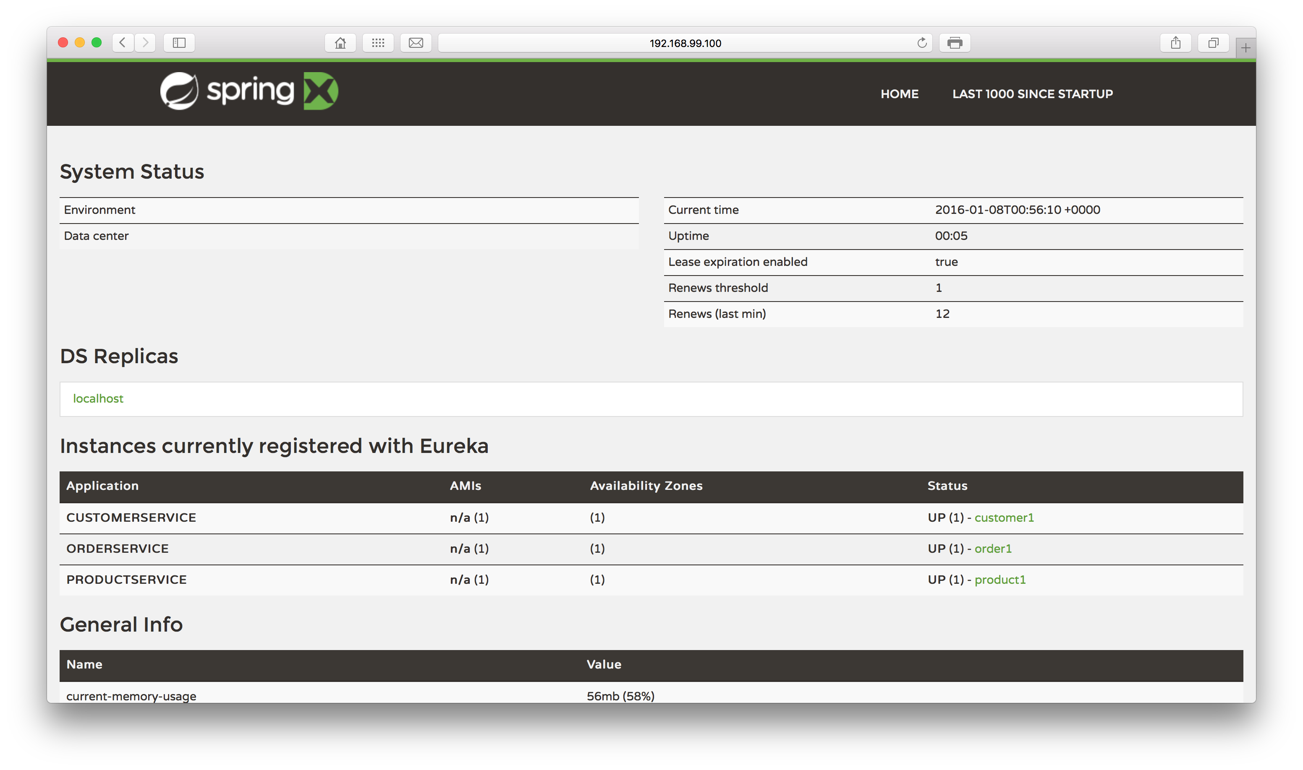This screenshot has width=1303, height=770.
Task: Click the Uptime value 00:05
Action: [x=951, y=236]
